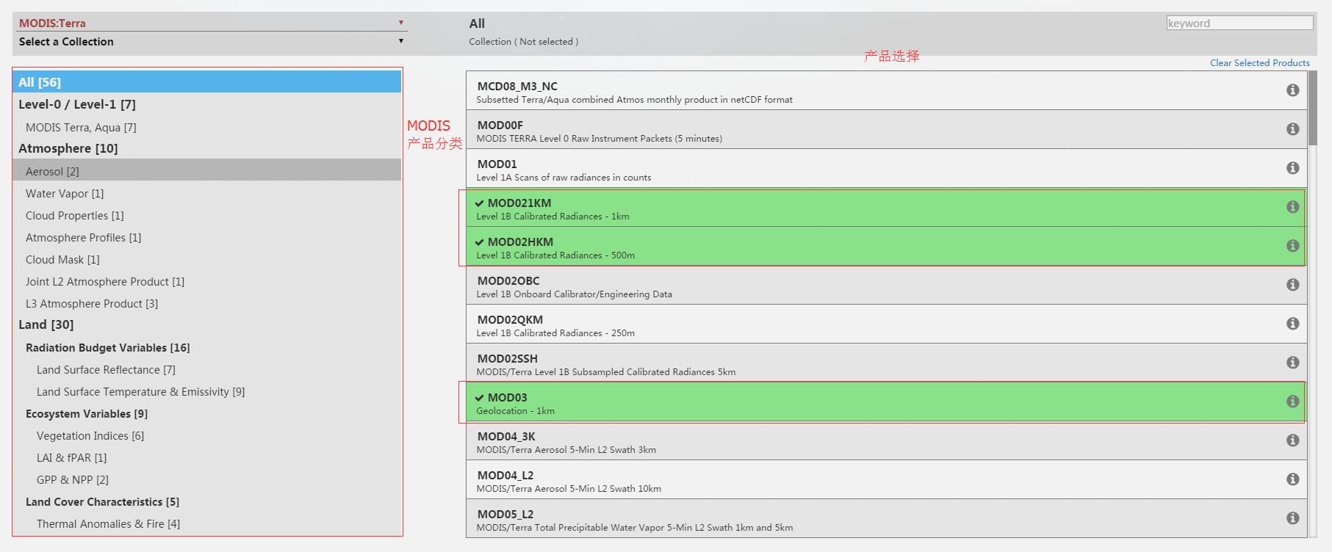Show info for MOD02QKM product
The height and width of the screenshot is (552, 1332).
click(1292, 324)
